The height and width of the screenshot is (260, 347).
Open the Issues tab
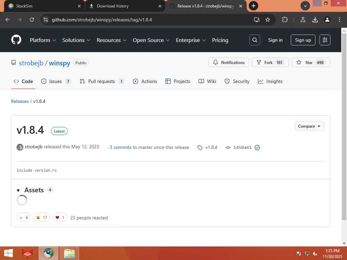[x=56, y=81]
